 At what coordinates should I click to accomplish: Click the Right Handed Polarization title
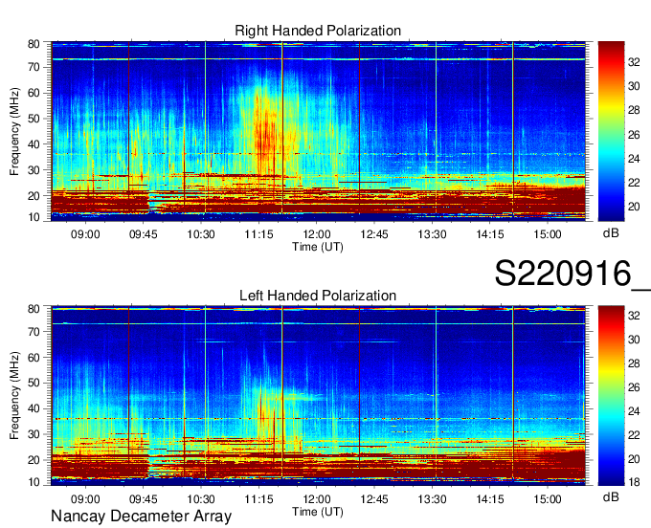tap(318, 31)
